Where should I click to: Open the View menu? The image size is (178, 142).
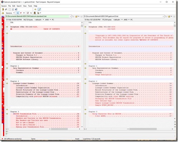[25, 6]
